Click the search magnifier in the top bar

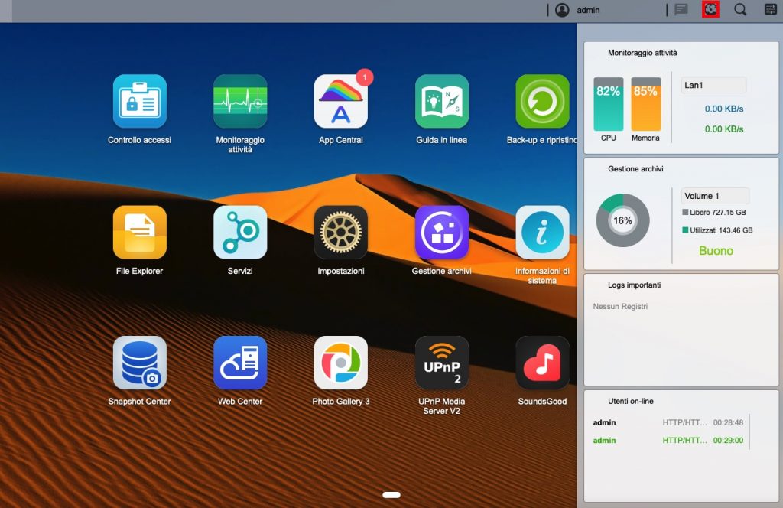740,10
